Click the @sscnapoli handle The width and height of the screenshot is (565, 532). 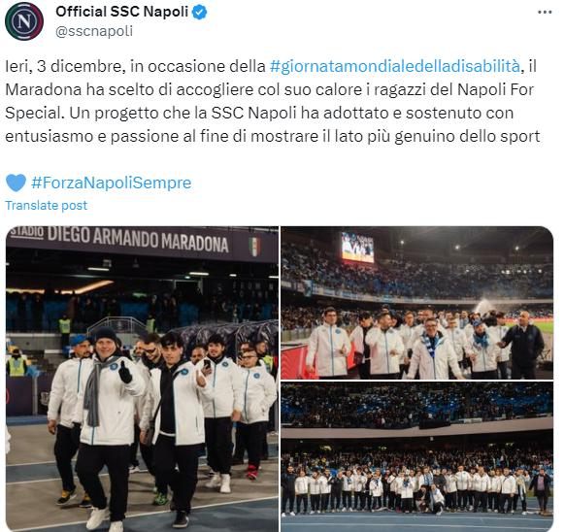point(94,31)
